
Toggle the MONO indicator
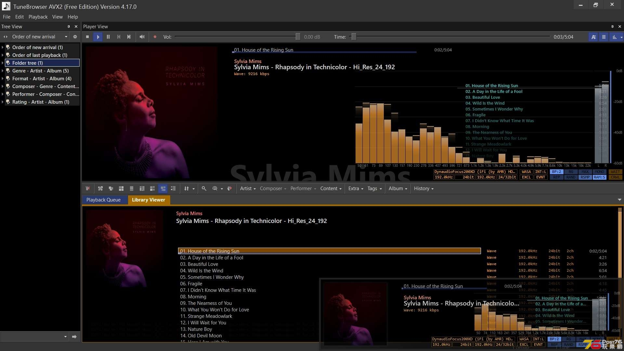(x=599, y=172)
